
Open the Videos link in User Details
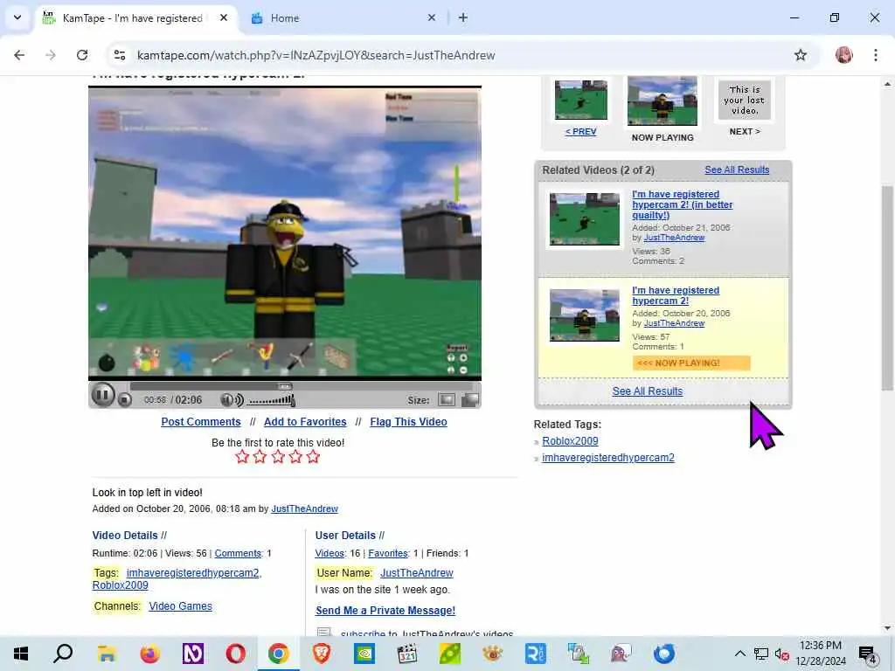(x=330, y=553)
